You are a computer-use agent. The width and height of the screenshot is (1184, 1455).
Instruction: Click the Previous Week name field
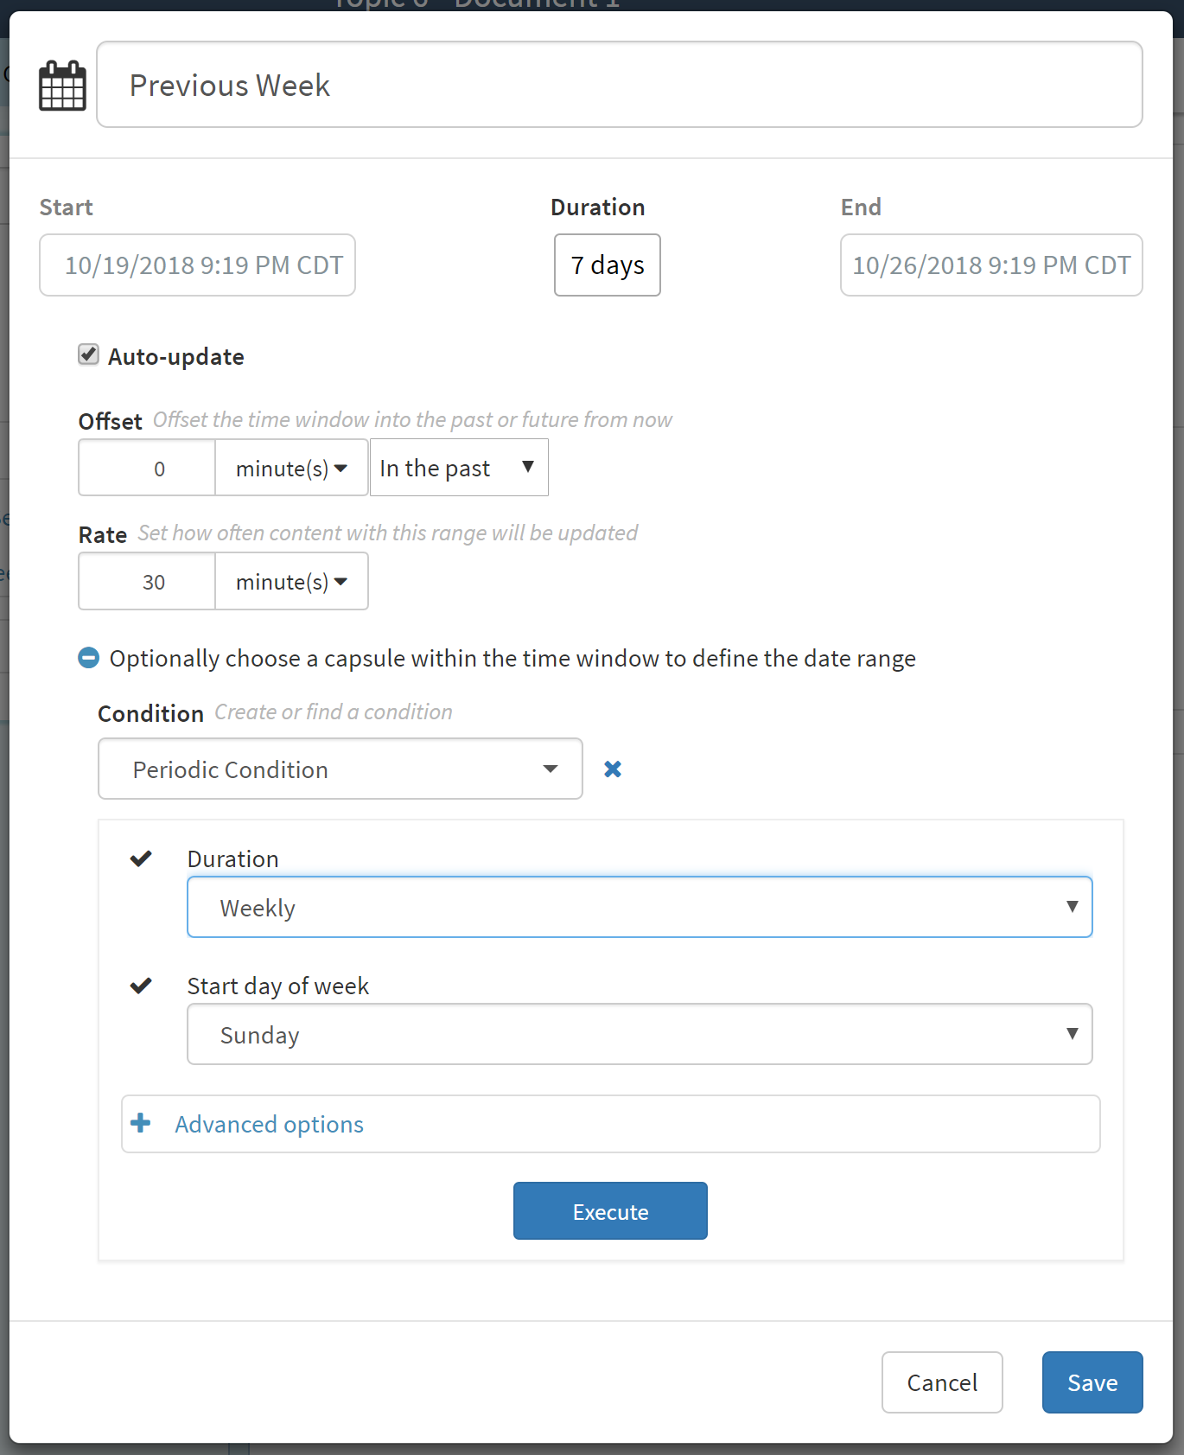pos(619,85)
